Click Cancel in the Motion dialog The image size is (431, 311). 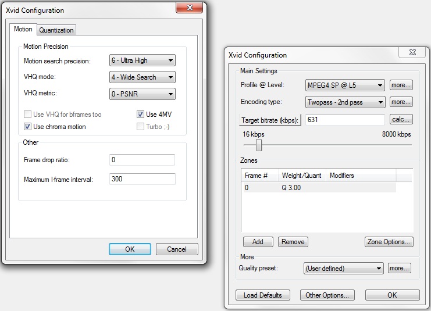point(177,249)
